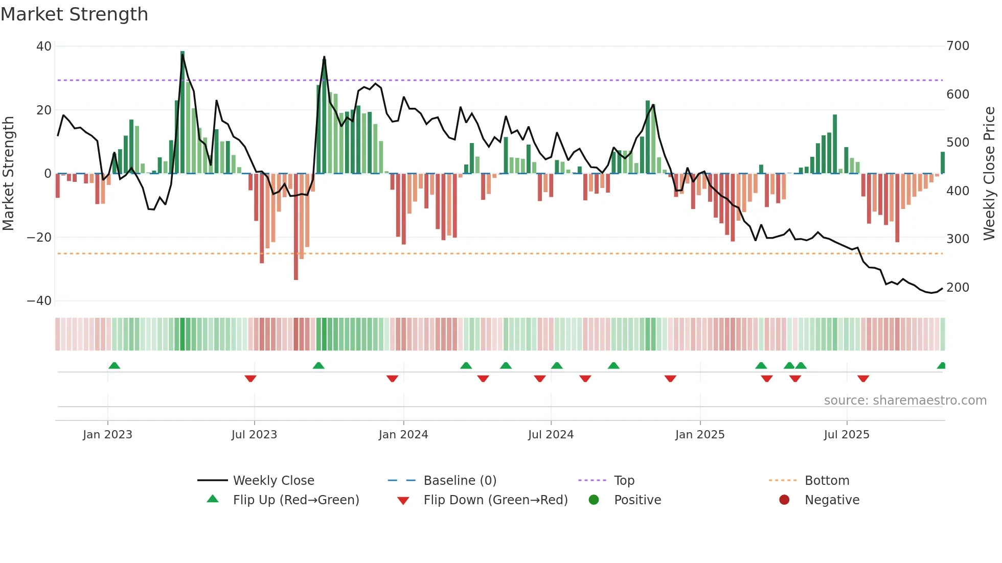Click the Jan 2024 x-axis label

pyautogui.click(x=403, y=435)
